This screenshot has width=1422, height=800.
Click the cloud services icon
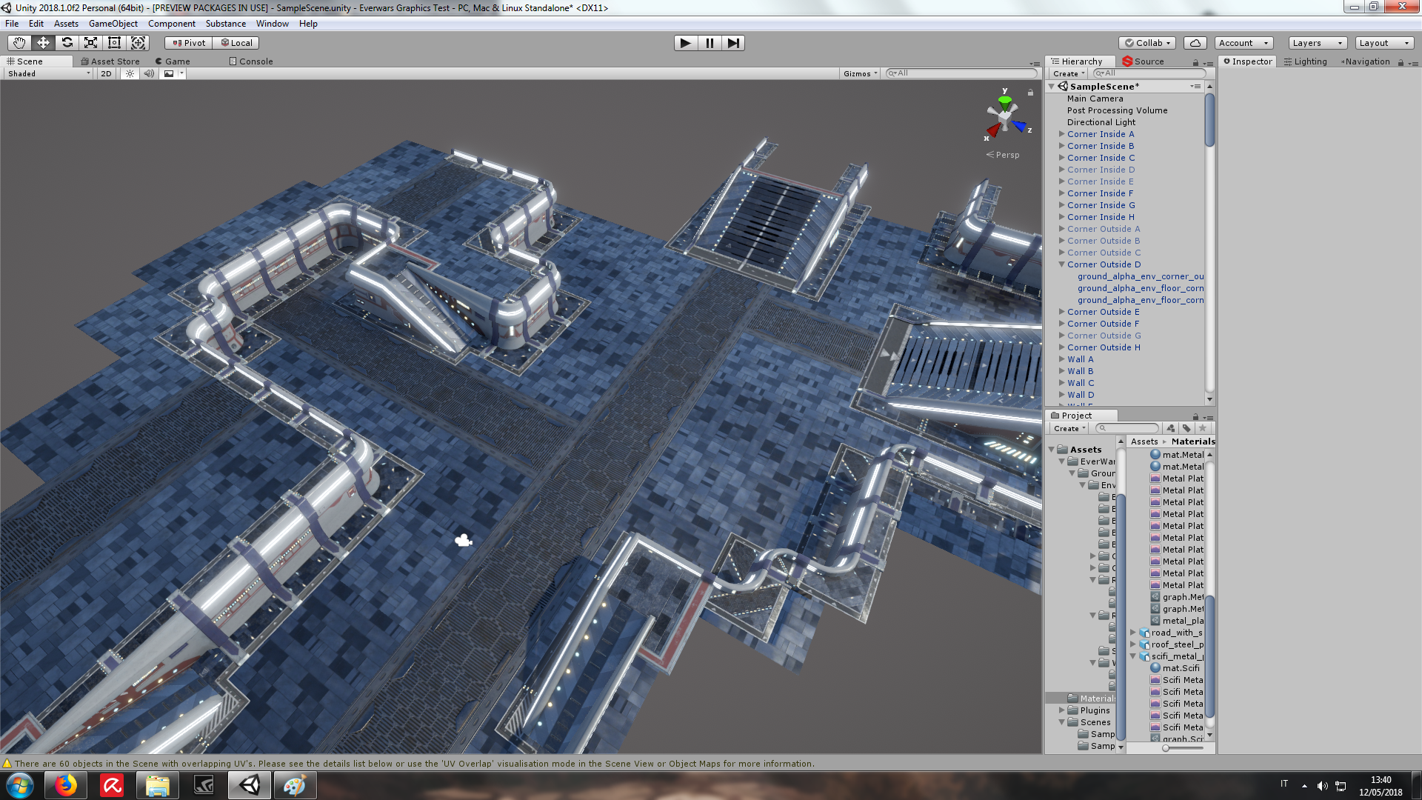[x=1195, y=43]
